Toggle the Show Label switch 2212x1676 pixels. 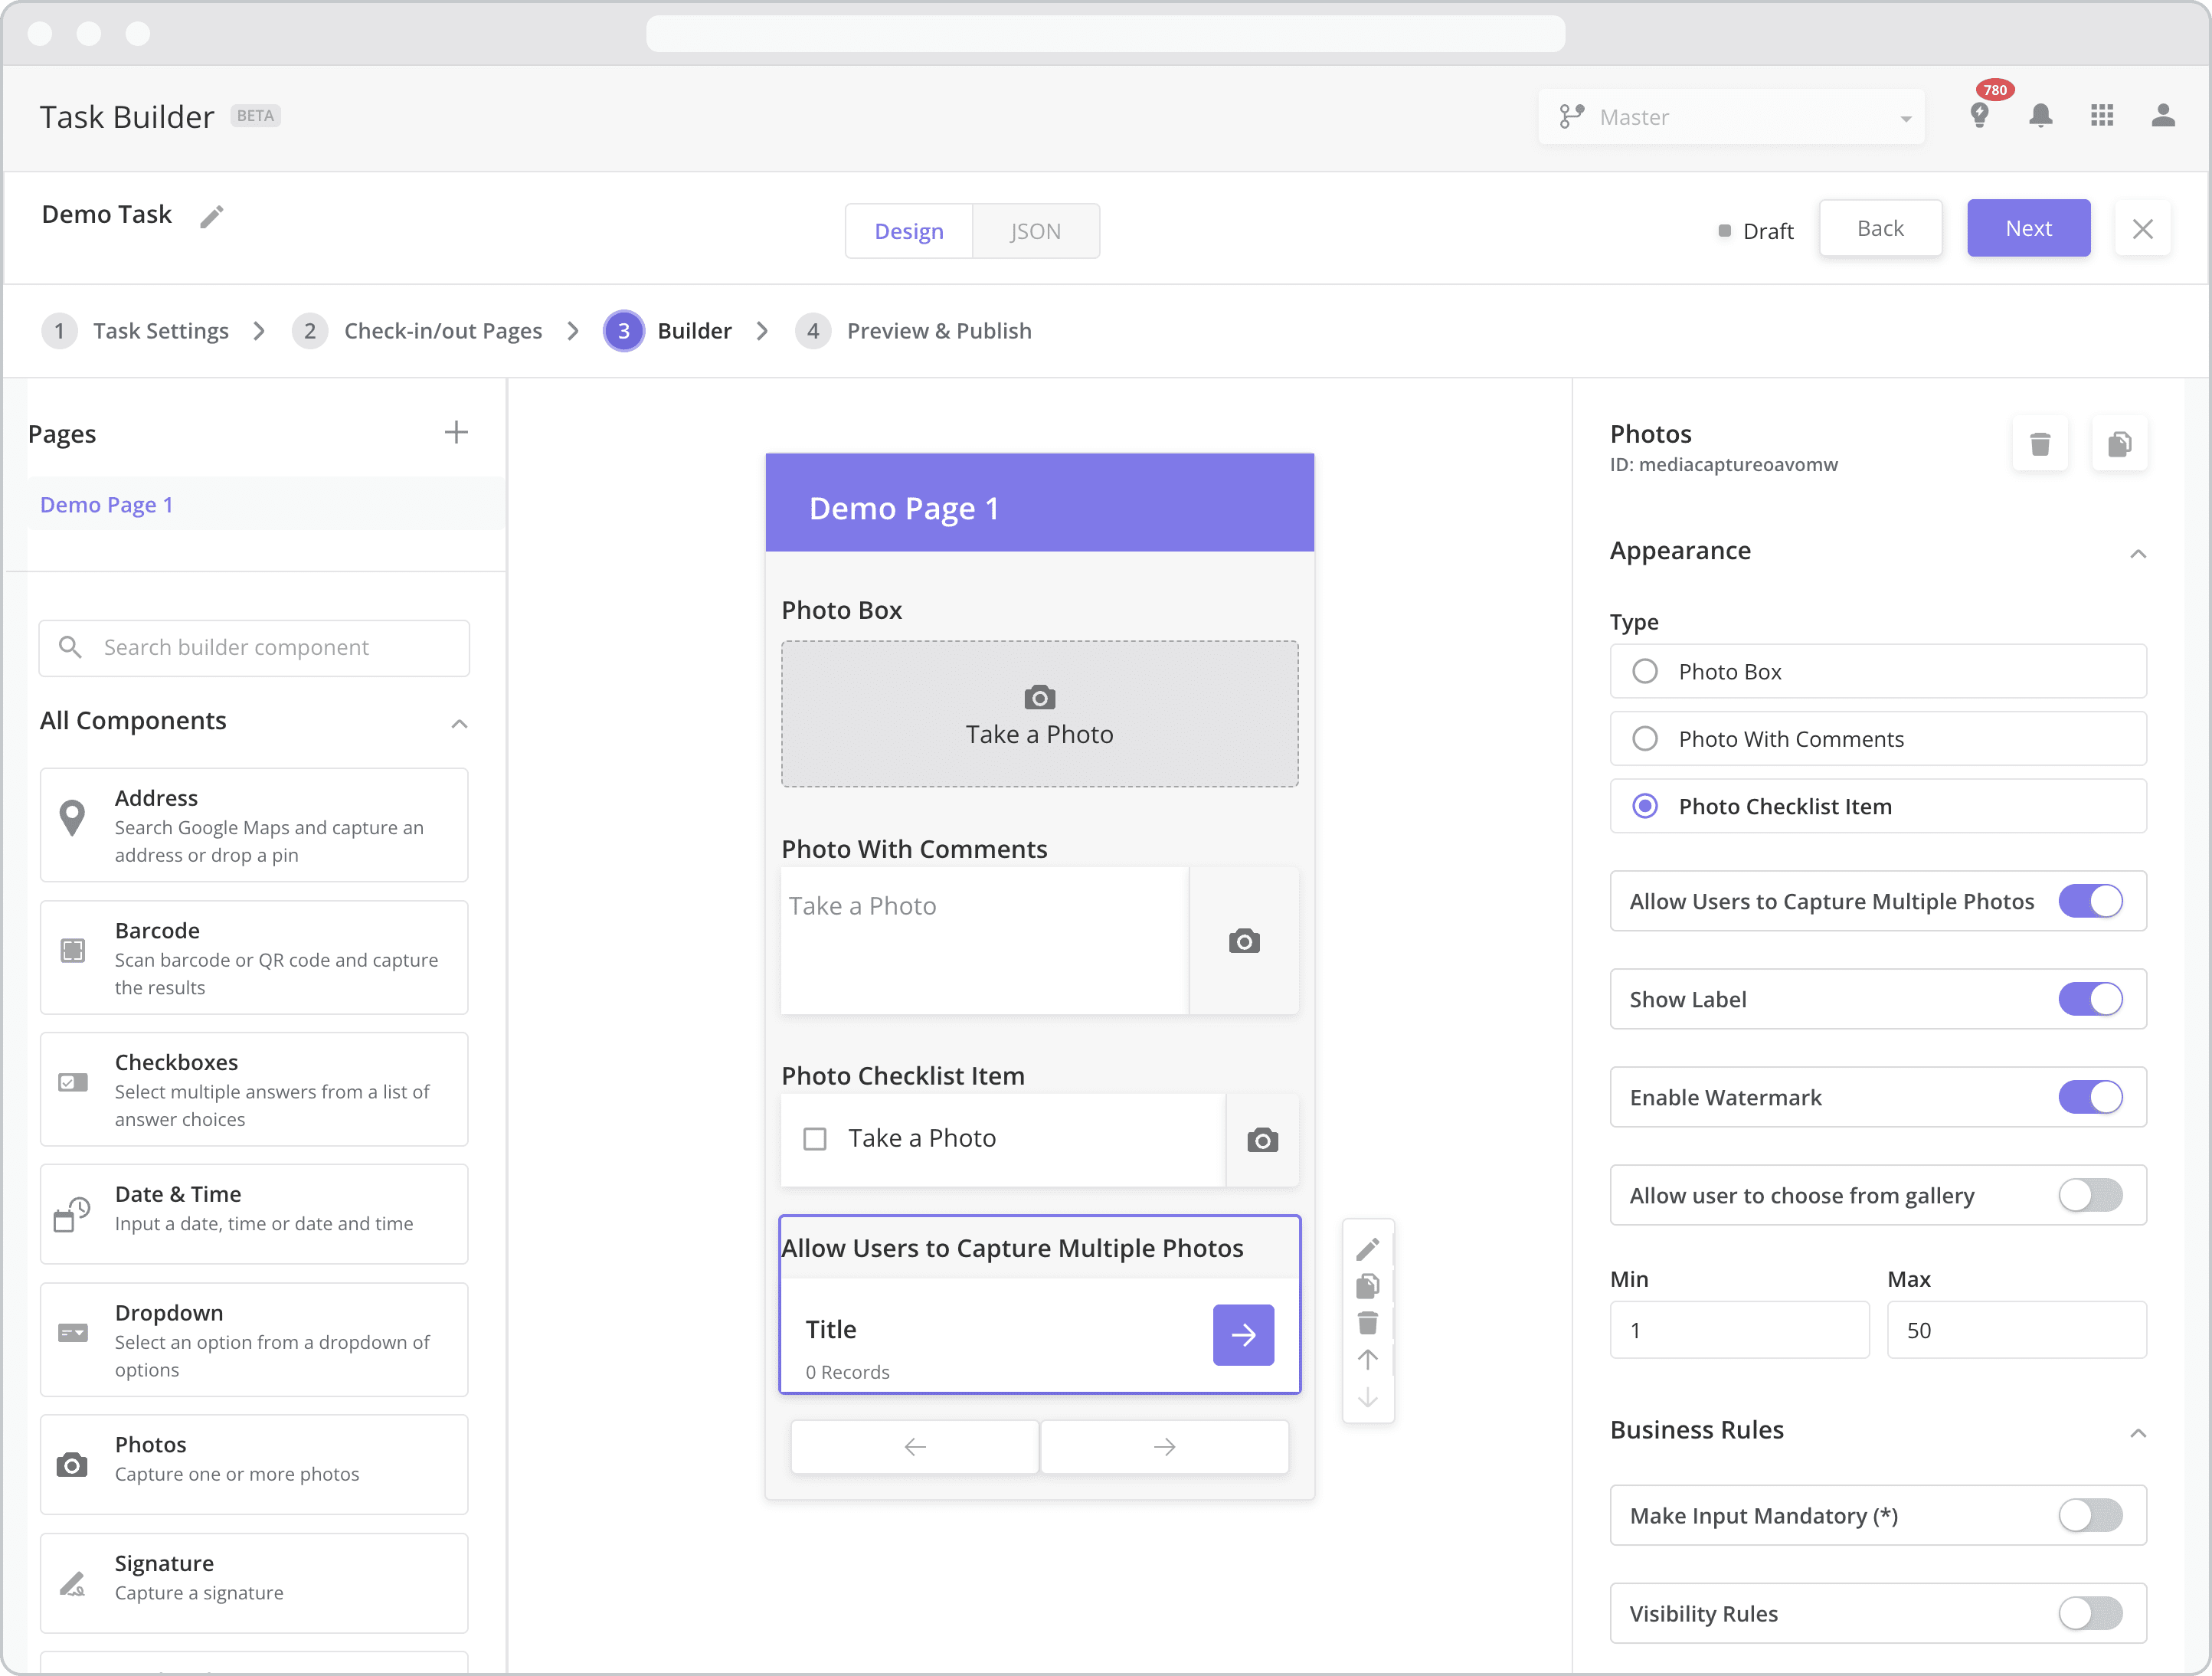pyautogui.click(x=2090, y=999)
